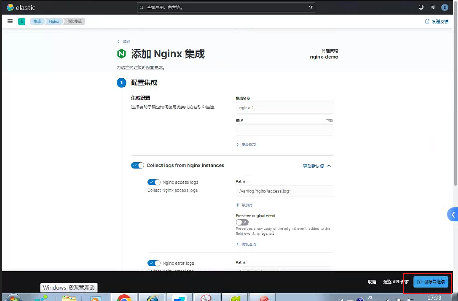Screen dimensions: 458x301
Task: Open Windows Explorer folder in the taskbar
Action: (x=69, y=298)
